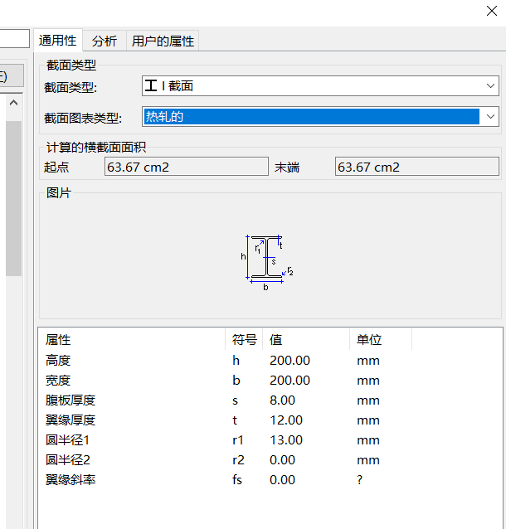The width and height of the screenshot is (506, 529).
Task: Click the symbol h in the 高度 row
Action: click(236, 361)
